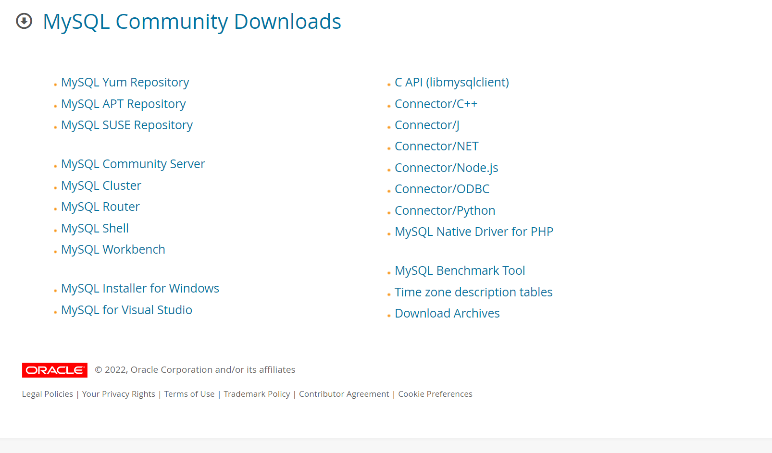View the Terms of Use
Image resolution: width=772 pixels, height=453 pixels.
point(189,394)
